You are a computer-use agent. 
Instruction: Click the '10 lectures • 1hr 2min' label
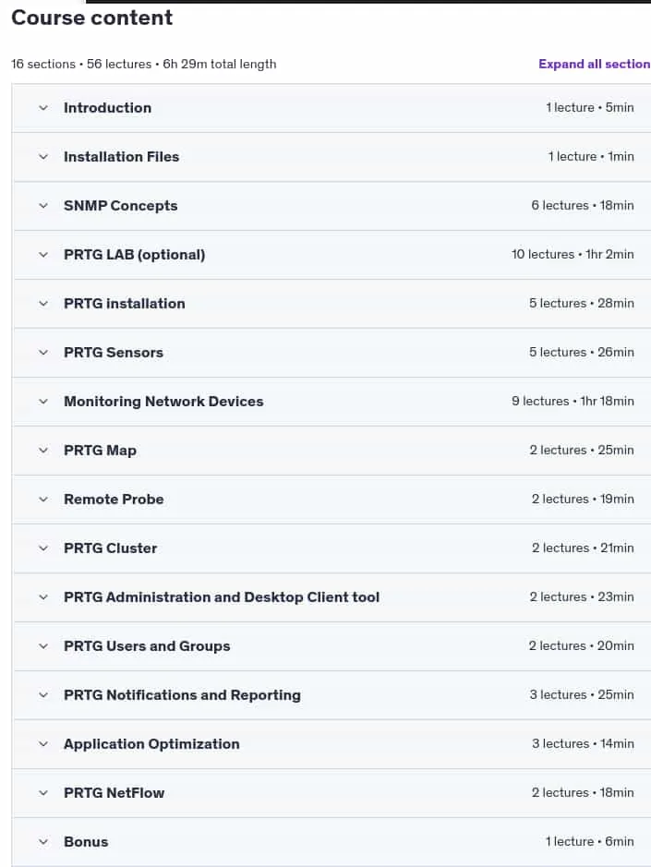[x=573, y=254]
